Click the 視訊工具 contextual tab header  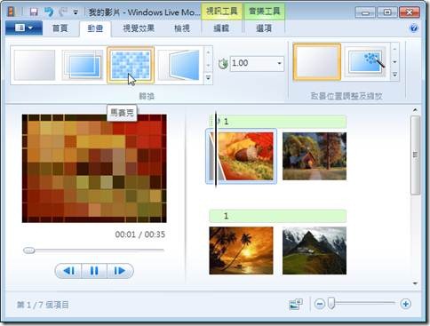click(221, 12)
